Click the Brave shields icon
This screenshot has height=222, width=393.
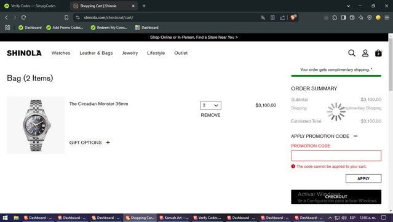pyautogui.click(x=293, y=17)
